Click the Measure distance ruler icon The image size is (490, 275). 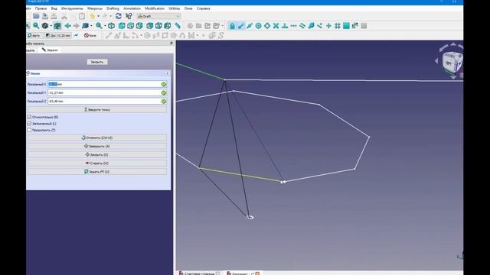tap(178, 26)
